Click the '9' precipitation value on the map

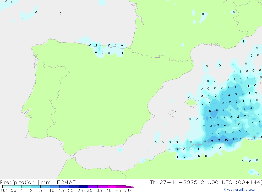[219, 140]
